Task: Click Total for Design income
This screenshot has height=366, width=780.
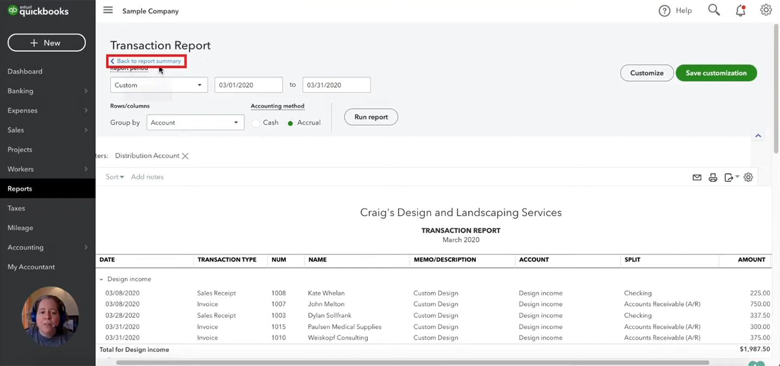Action: pyautogui.click(x=134, y=350)
